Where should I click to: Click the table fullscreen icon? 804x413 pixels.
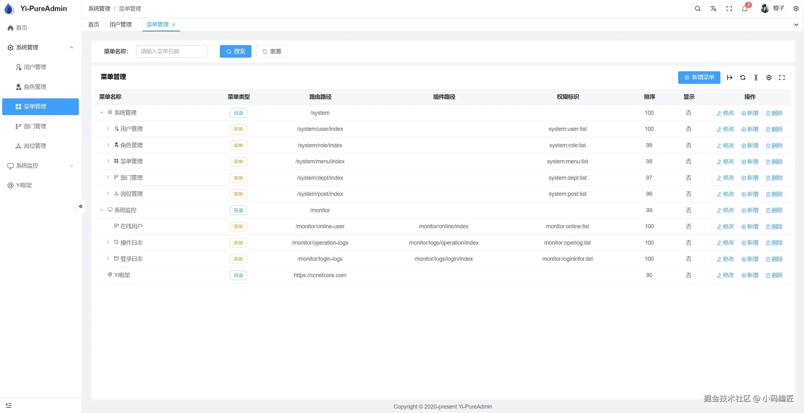click(x=782, y=78)
